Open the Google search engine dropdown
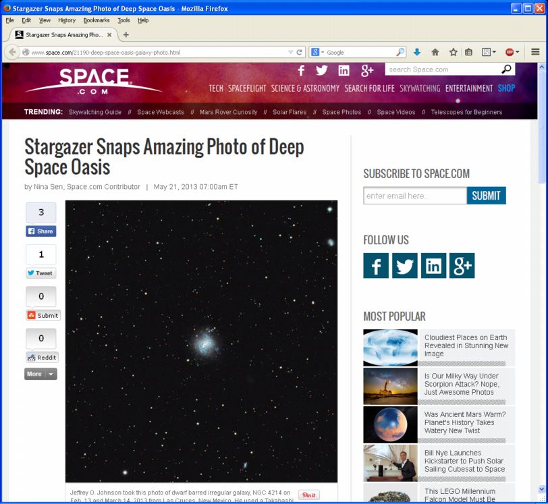 click(319, 52)
